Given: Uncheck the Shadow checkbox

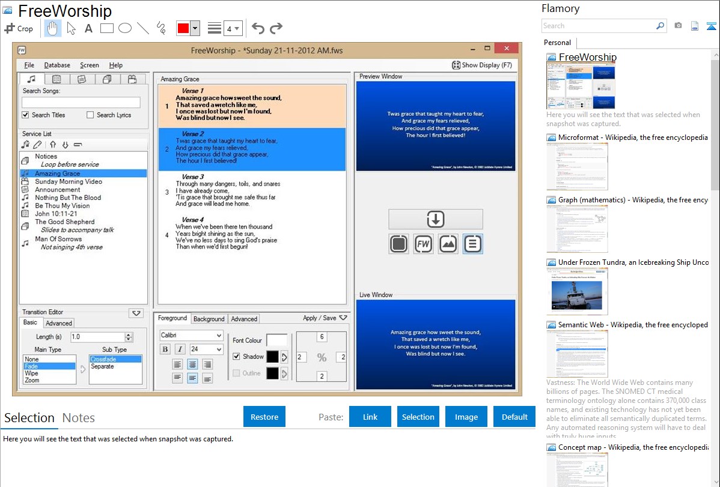Looking at the screenshot, I should point(236,356).
